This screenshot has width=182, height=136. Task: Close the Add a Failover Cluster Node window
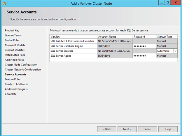pos(176,3)
